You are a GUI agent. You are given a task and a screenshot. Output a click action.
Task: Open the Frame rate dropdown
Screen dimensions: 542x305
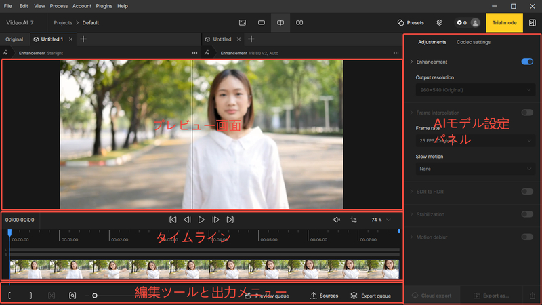pos(476,141)
